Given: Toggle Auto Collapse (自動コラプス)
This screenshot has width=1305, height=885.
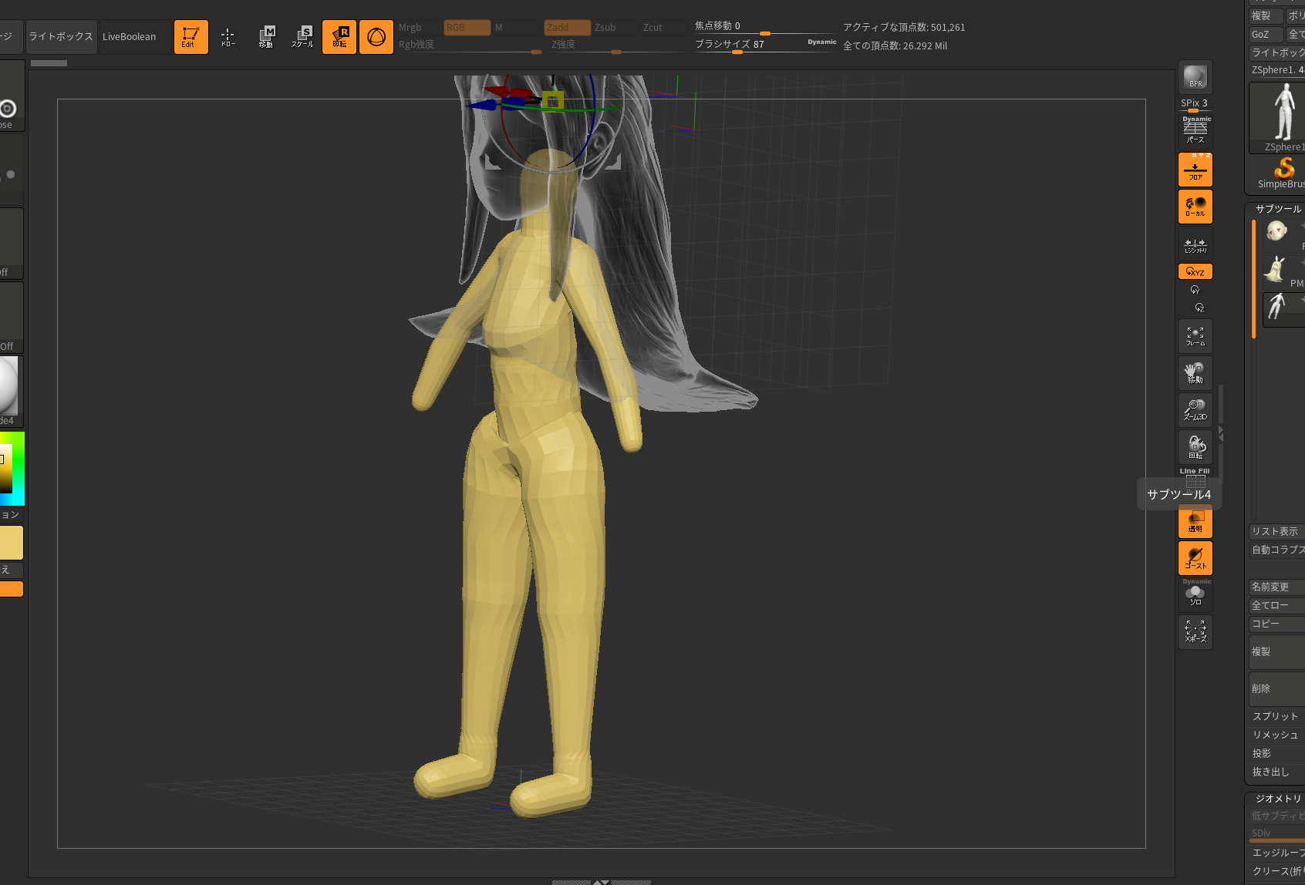Looking at the screenshot, I should pos(1276,550).
